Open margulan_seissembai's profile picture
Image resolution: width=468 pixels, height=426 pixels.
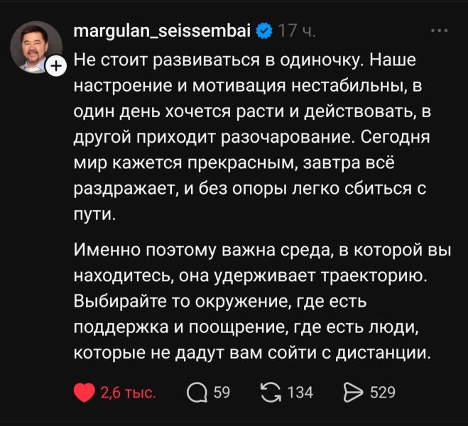coord(36,47)
